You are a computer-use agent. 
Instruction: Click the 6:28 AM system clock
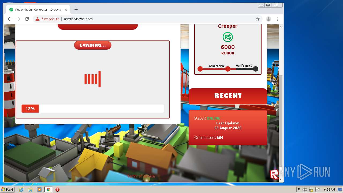click(329, 190)
